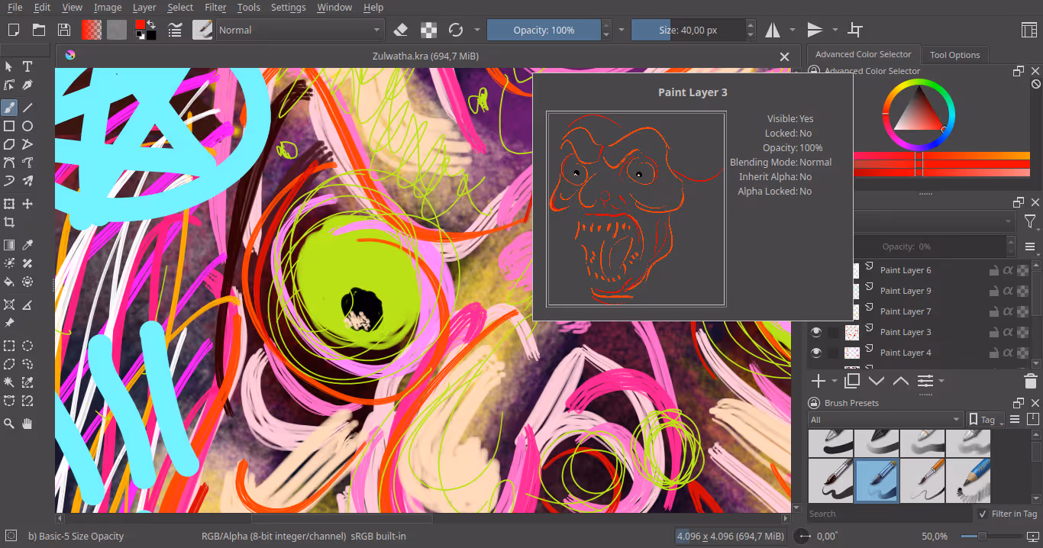This screenshot has height=548, width=1043.
Task: Add a new layer with plus icon
Action: tap(818, 381)
